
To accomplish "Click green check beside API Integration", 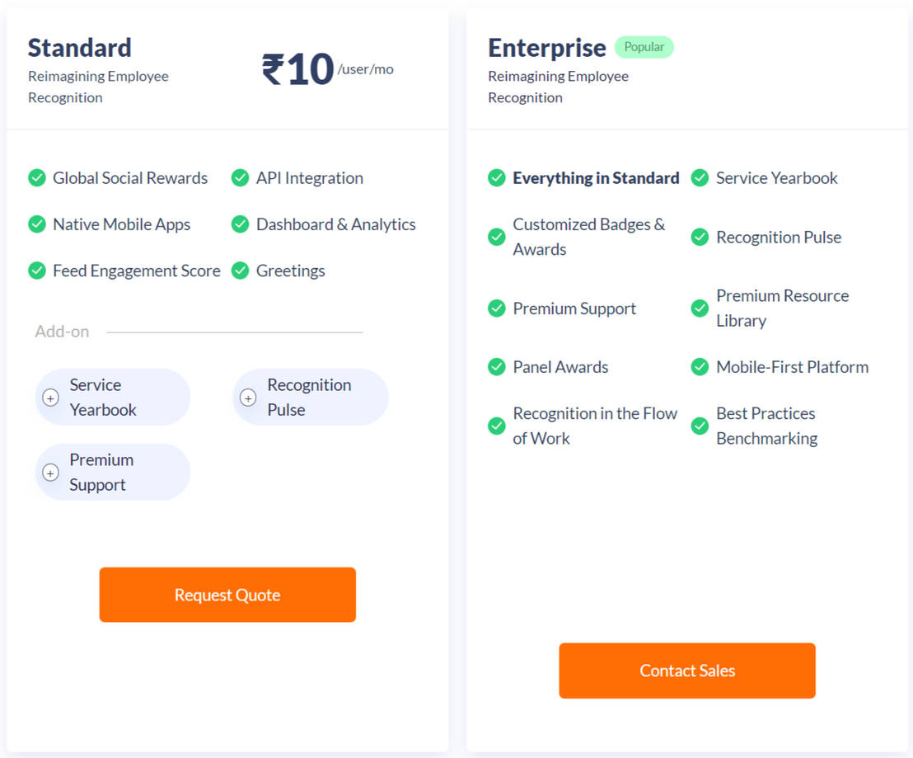I will (240, 178).
